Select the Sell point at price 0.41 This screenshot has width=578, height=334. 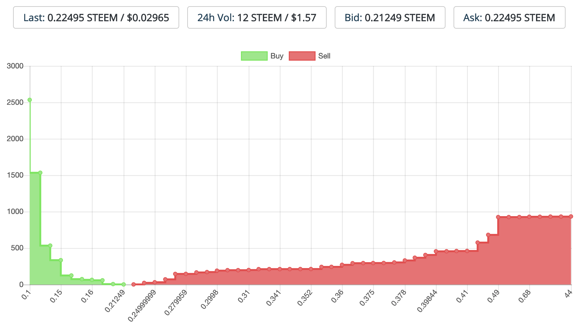click(x=467, y=251)
